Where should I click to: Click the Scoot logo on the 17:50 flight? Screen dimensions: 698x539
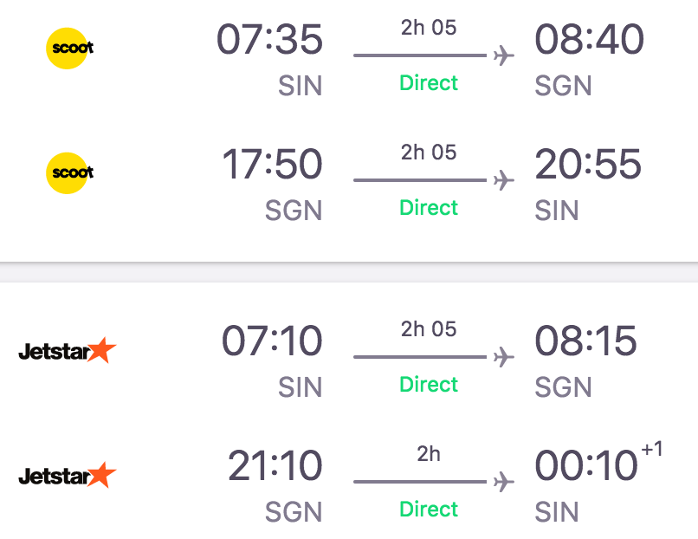(x=70, y=172)
